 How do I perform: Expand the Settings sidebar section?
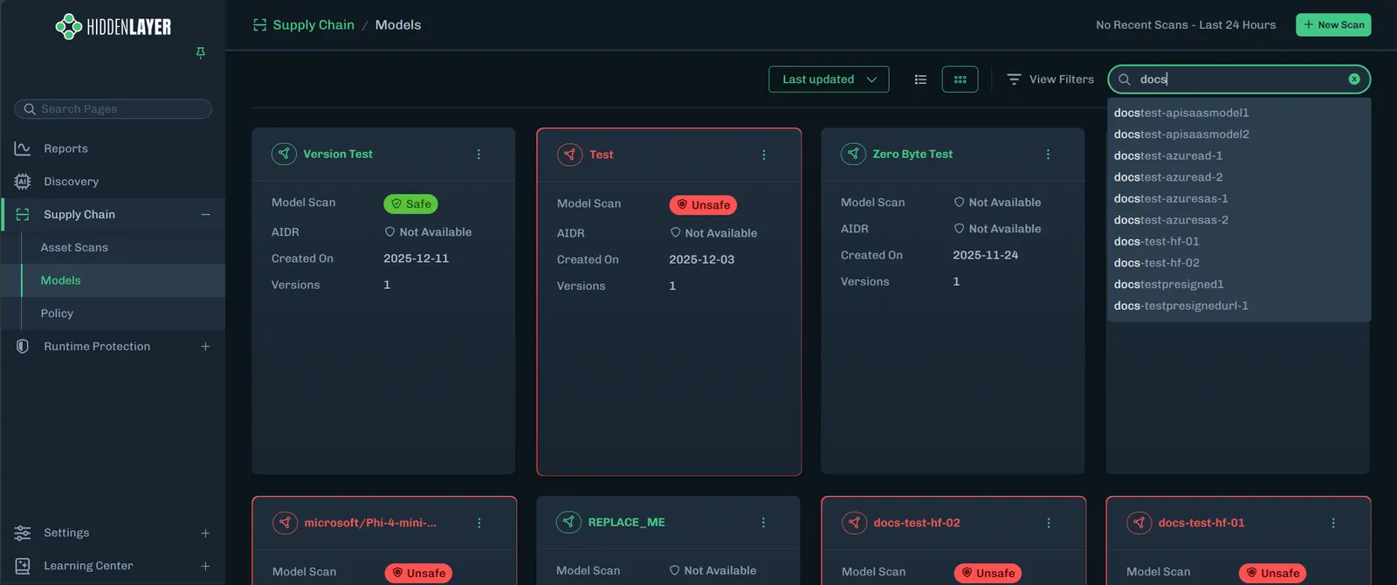(205, 533)
